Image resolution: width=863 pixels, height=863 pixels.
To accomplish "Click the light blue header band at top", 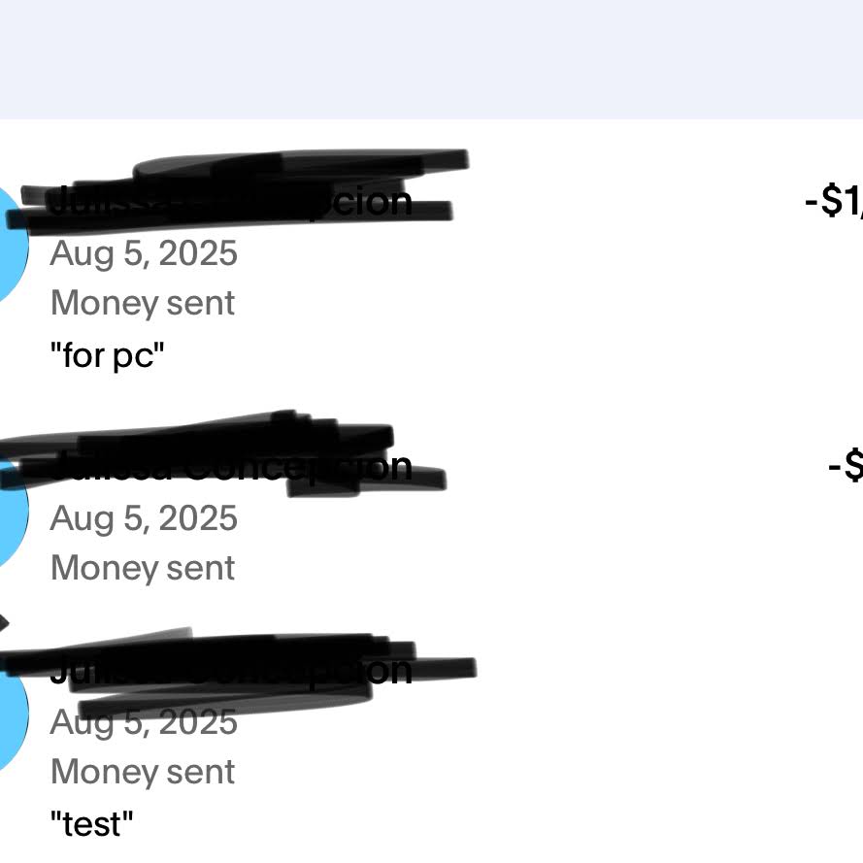I will pos(431,58).
